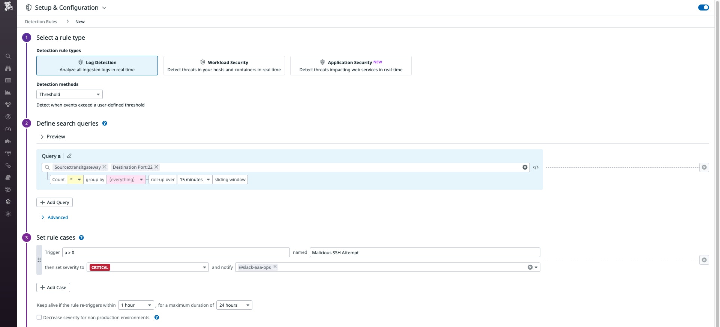Viewport: 720px width, 327px height.
Task: Expand the Advanced section
Action: click(x=57, y=217)
